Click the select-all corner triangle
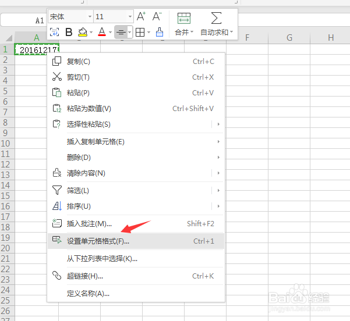This screenshot has width=350, height=321. pyautogui.click(x=8, y=38)
